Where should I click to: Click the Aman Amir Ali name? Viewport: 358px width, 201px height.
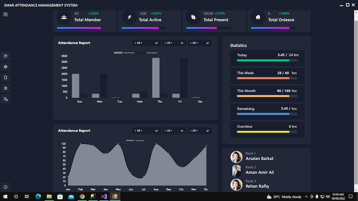259,172
